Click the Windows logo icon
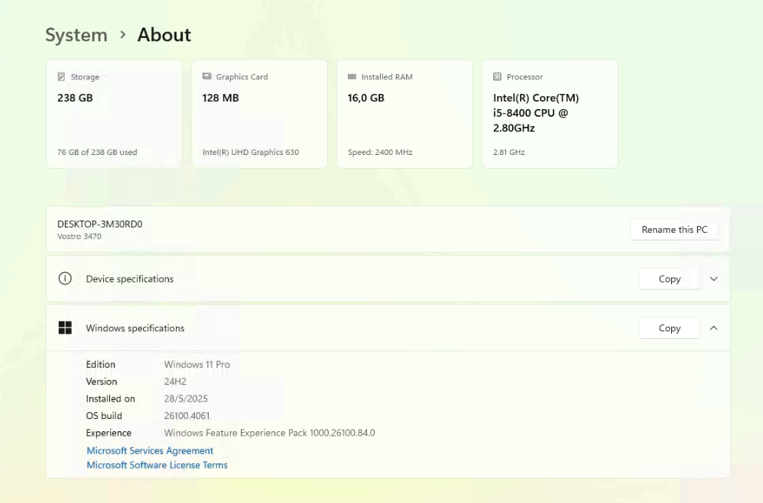This screenshot has width=763, height=503. pos(65,328)
